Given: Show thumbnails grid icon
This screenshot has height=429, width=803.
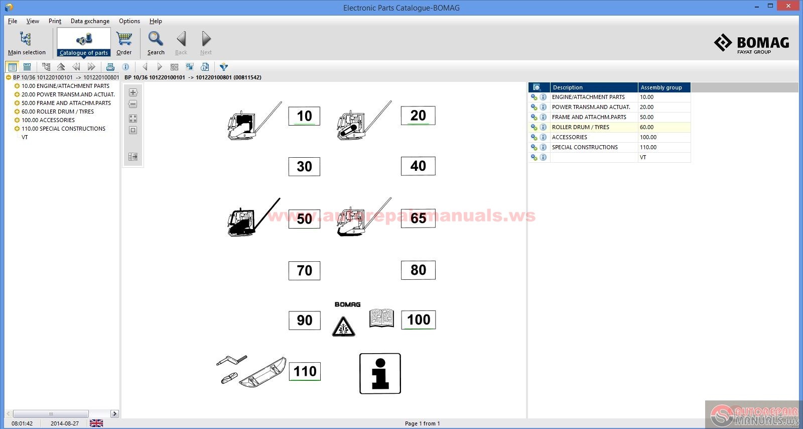Looking at the screenshot, I should pyautogui.click(x=175, y=67).
